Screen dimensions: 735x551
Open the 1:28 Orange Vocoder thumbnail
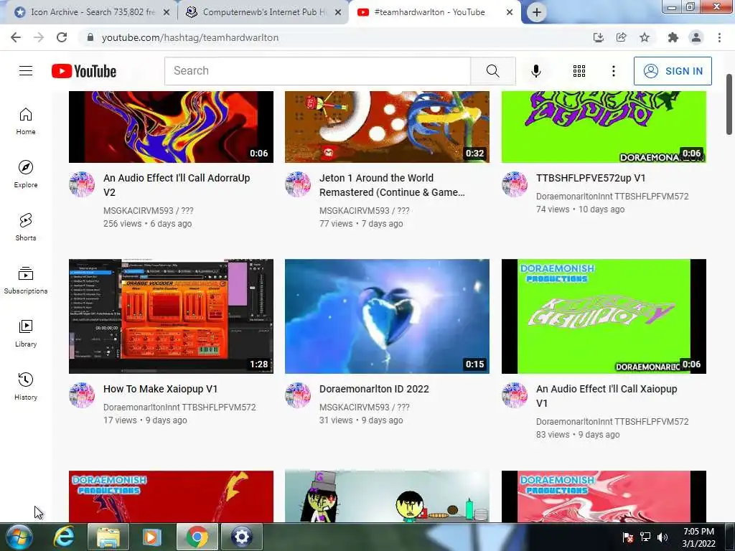tap(171, 316)
